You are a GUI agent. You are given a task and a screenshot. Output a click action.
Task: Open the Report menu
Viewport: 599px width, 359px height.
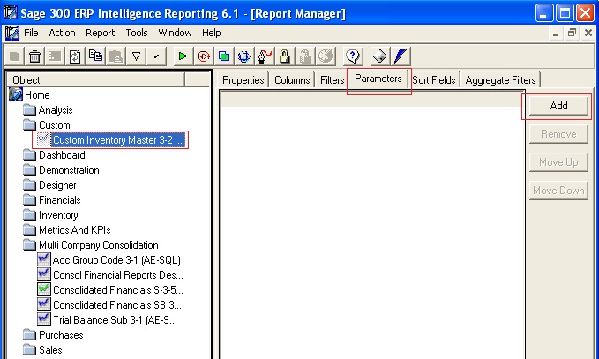[100, 33]
